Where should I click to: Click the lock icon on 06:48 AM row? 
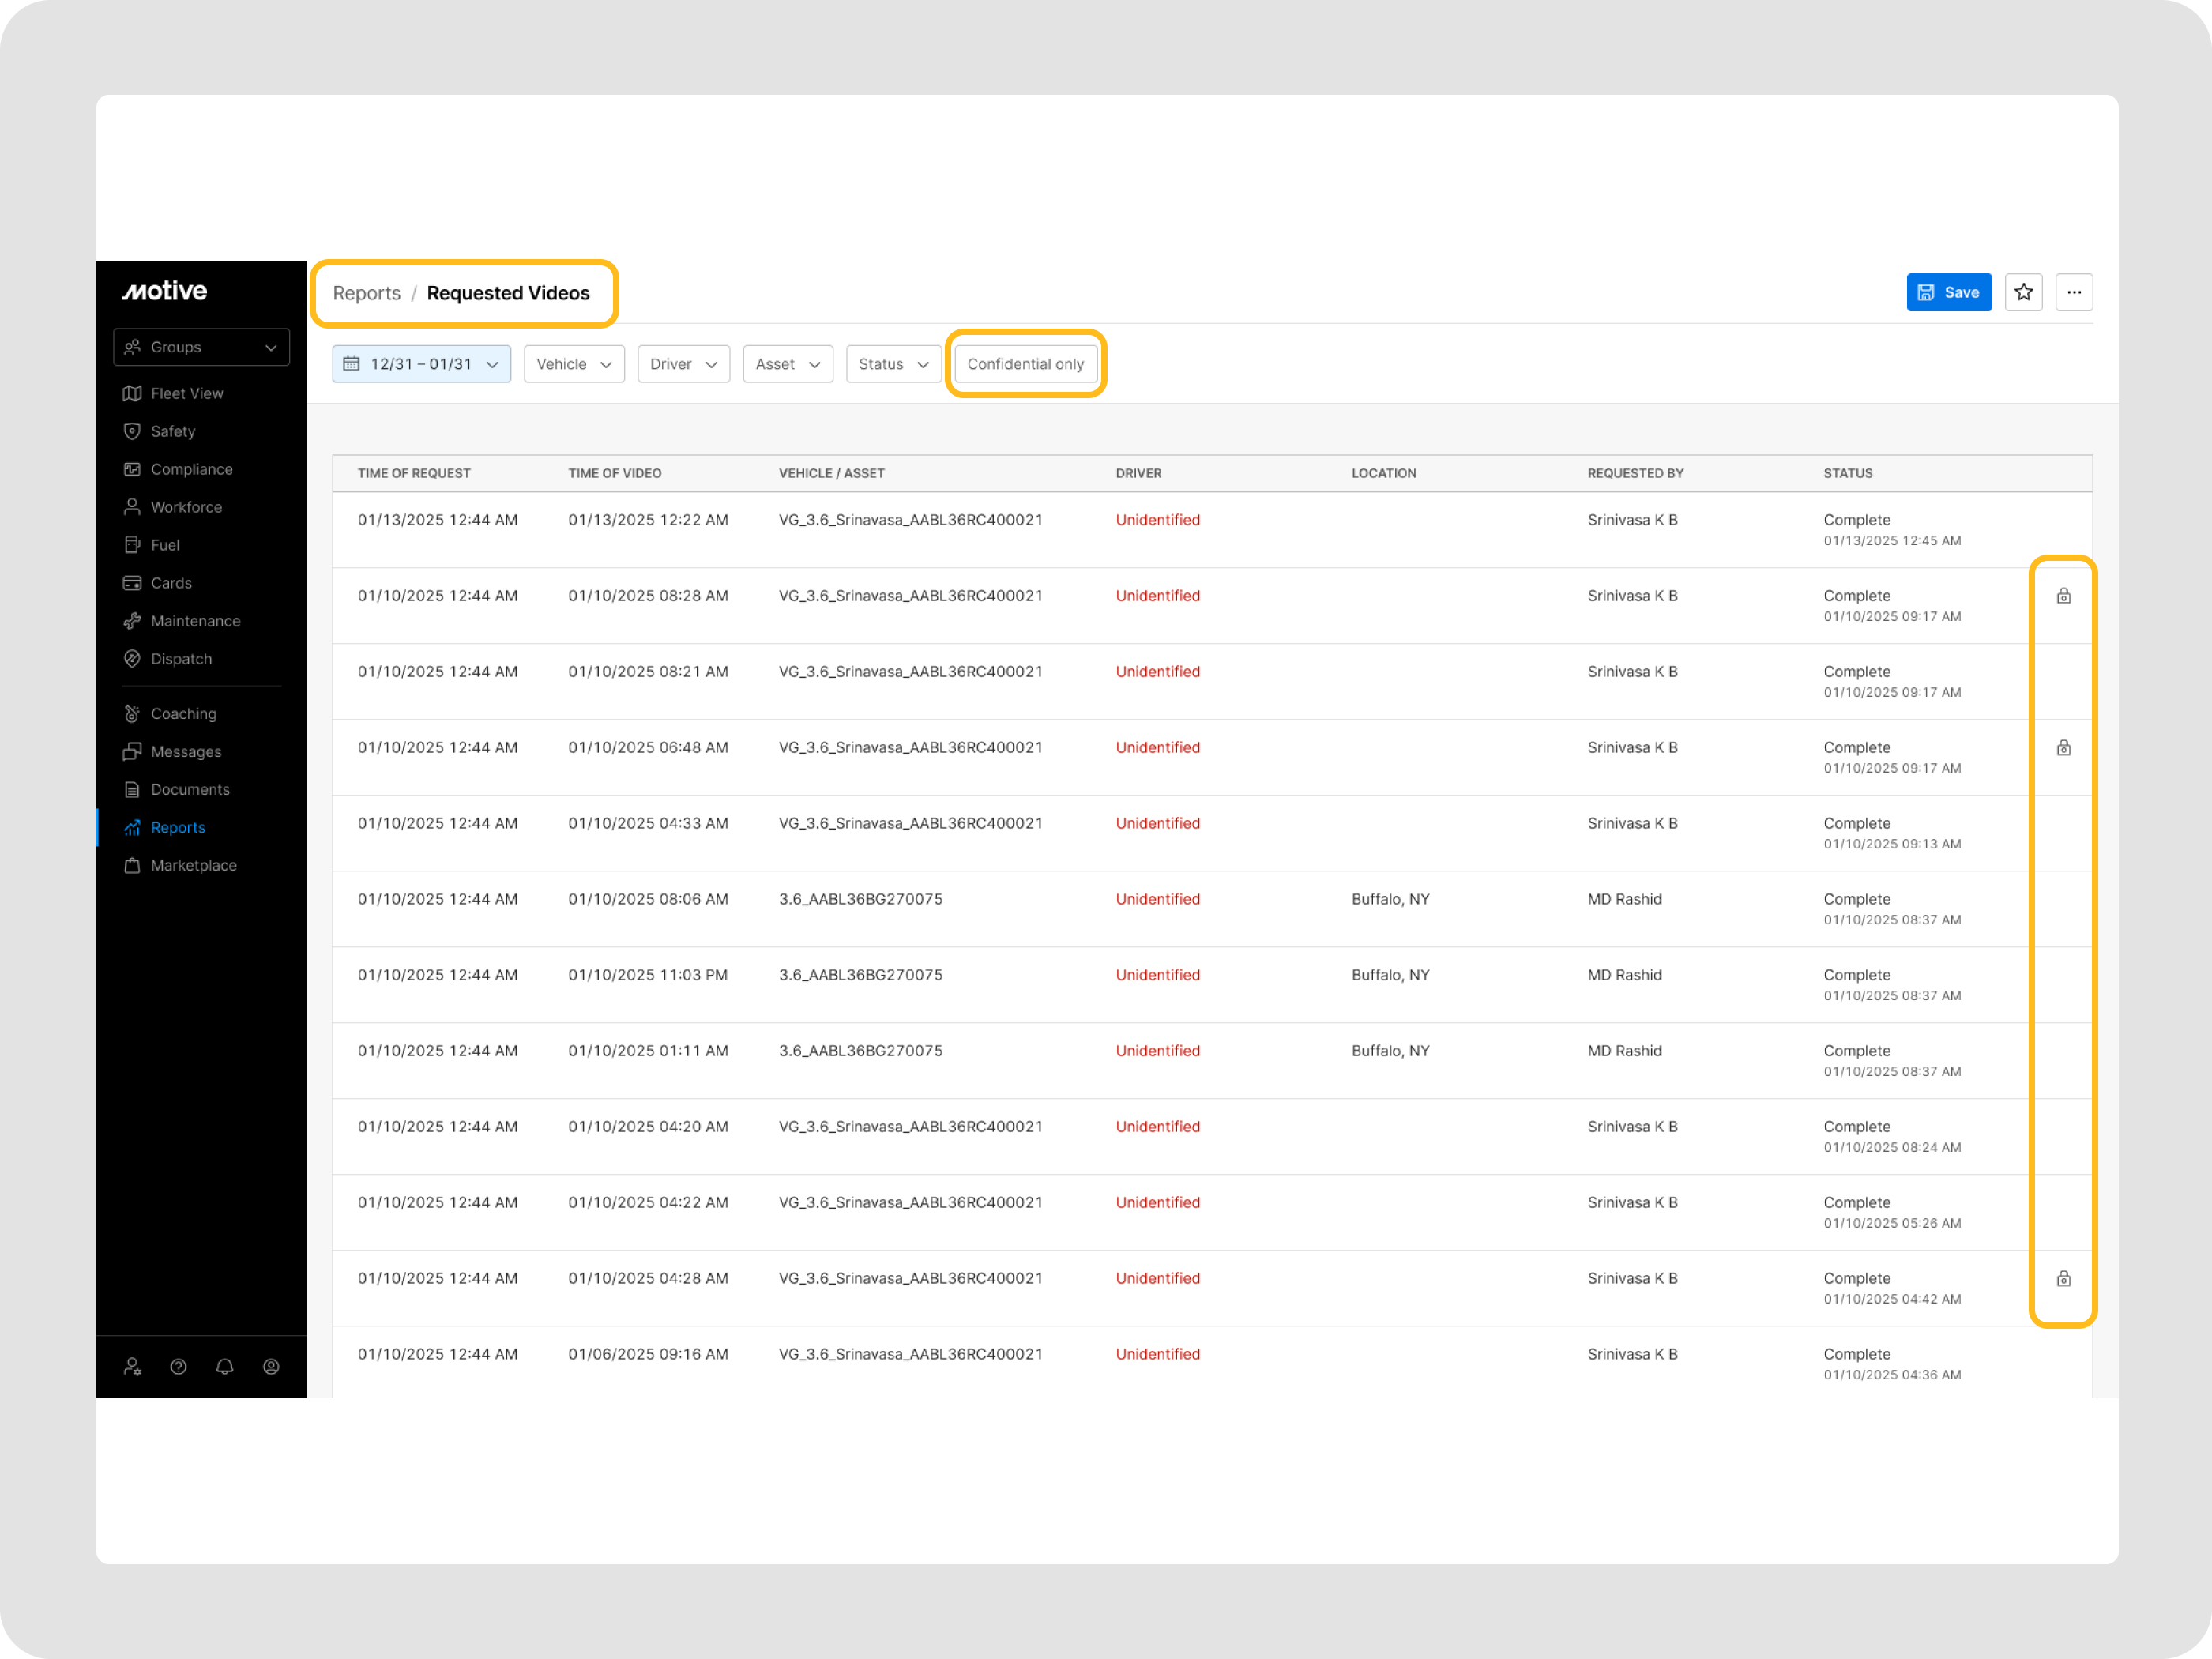coord(2062,748)
